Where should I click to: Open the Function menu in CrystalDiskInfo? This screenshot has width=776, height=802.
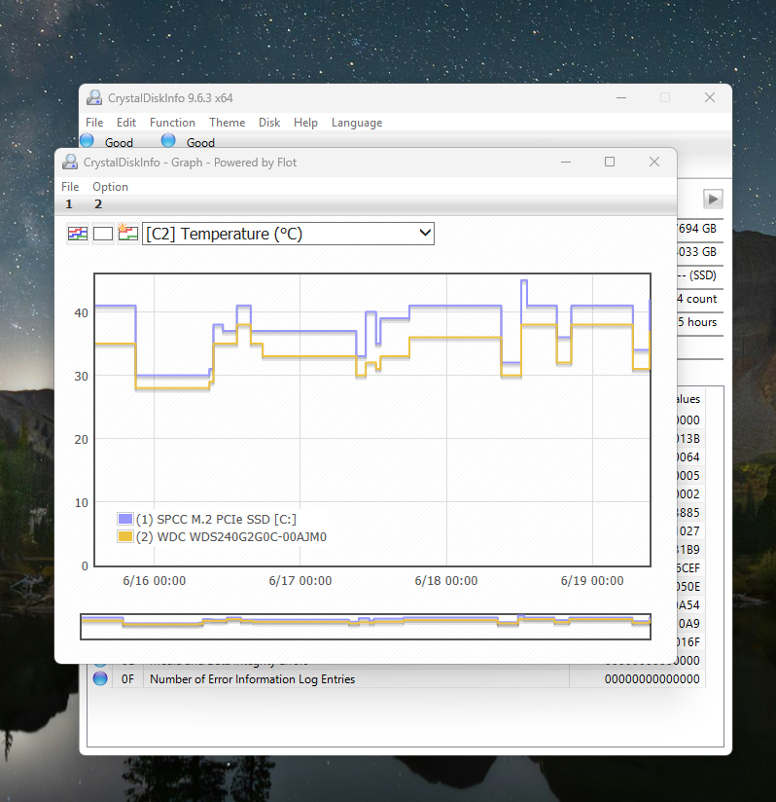(x=172, y=123)
